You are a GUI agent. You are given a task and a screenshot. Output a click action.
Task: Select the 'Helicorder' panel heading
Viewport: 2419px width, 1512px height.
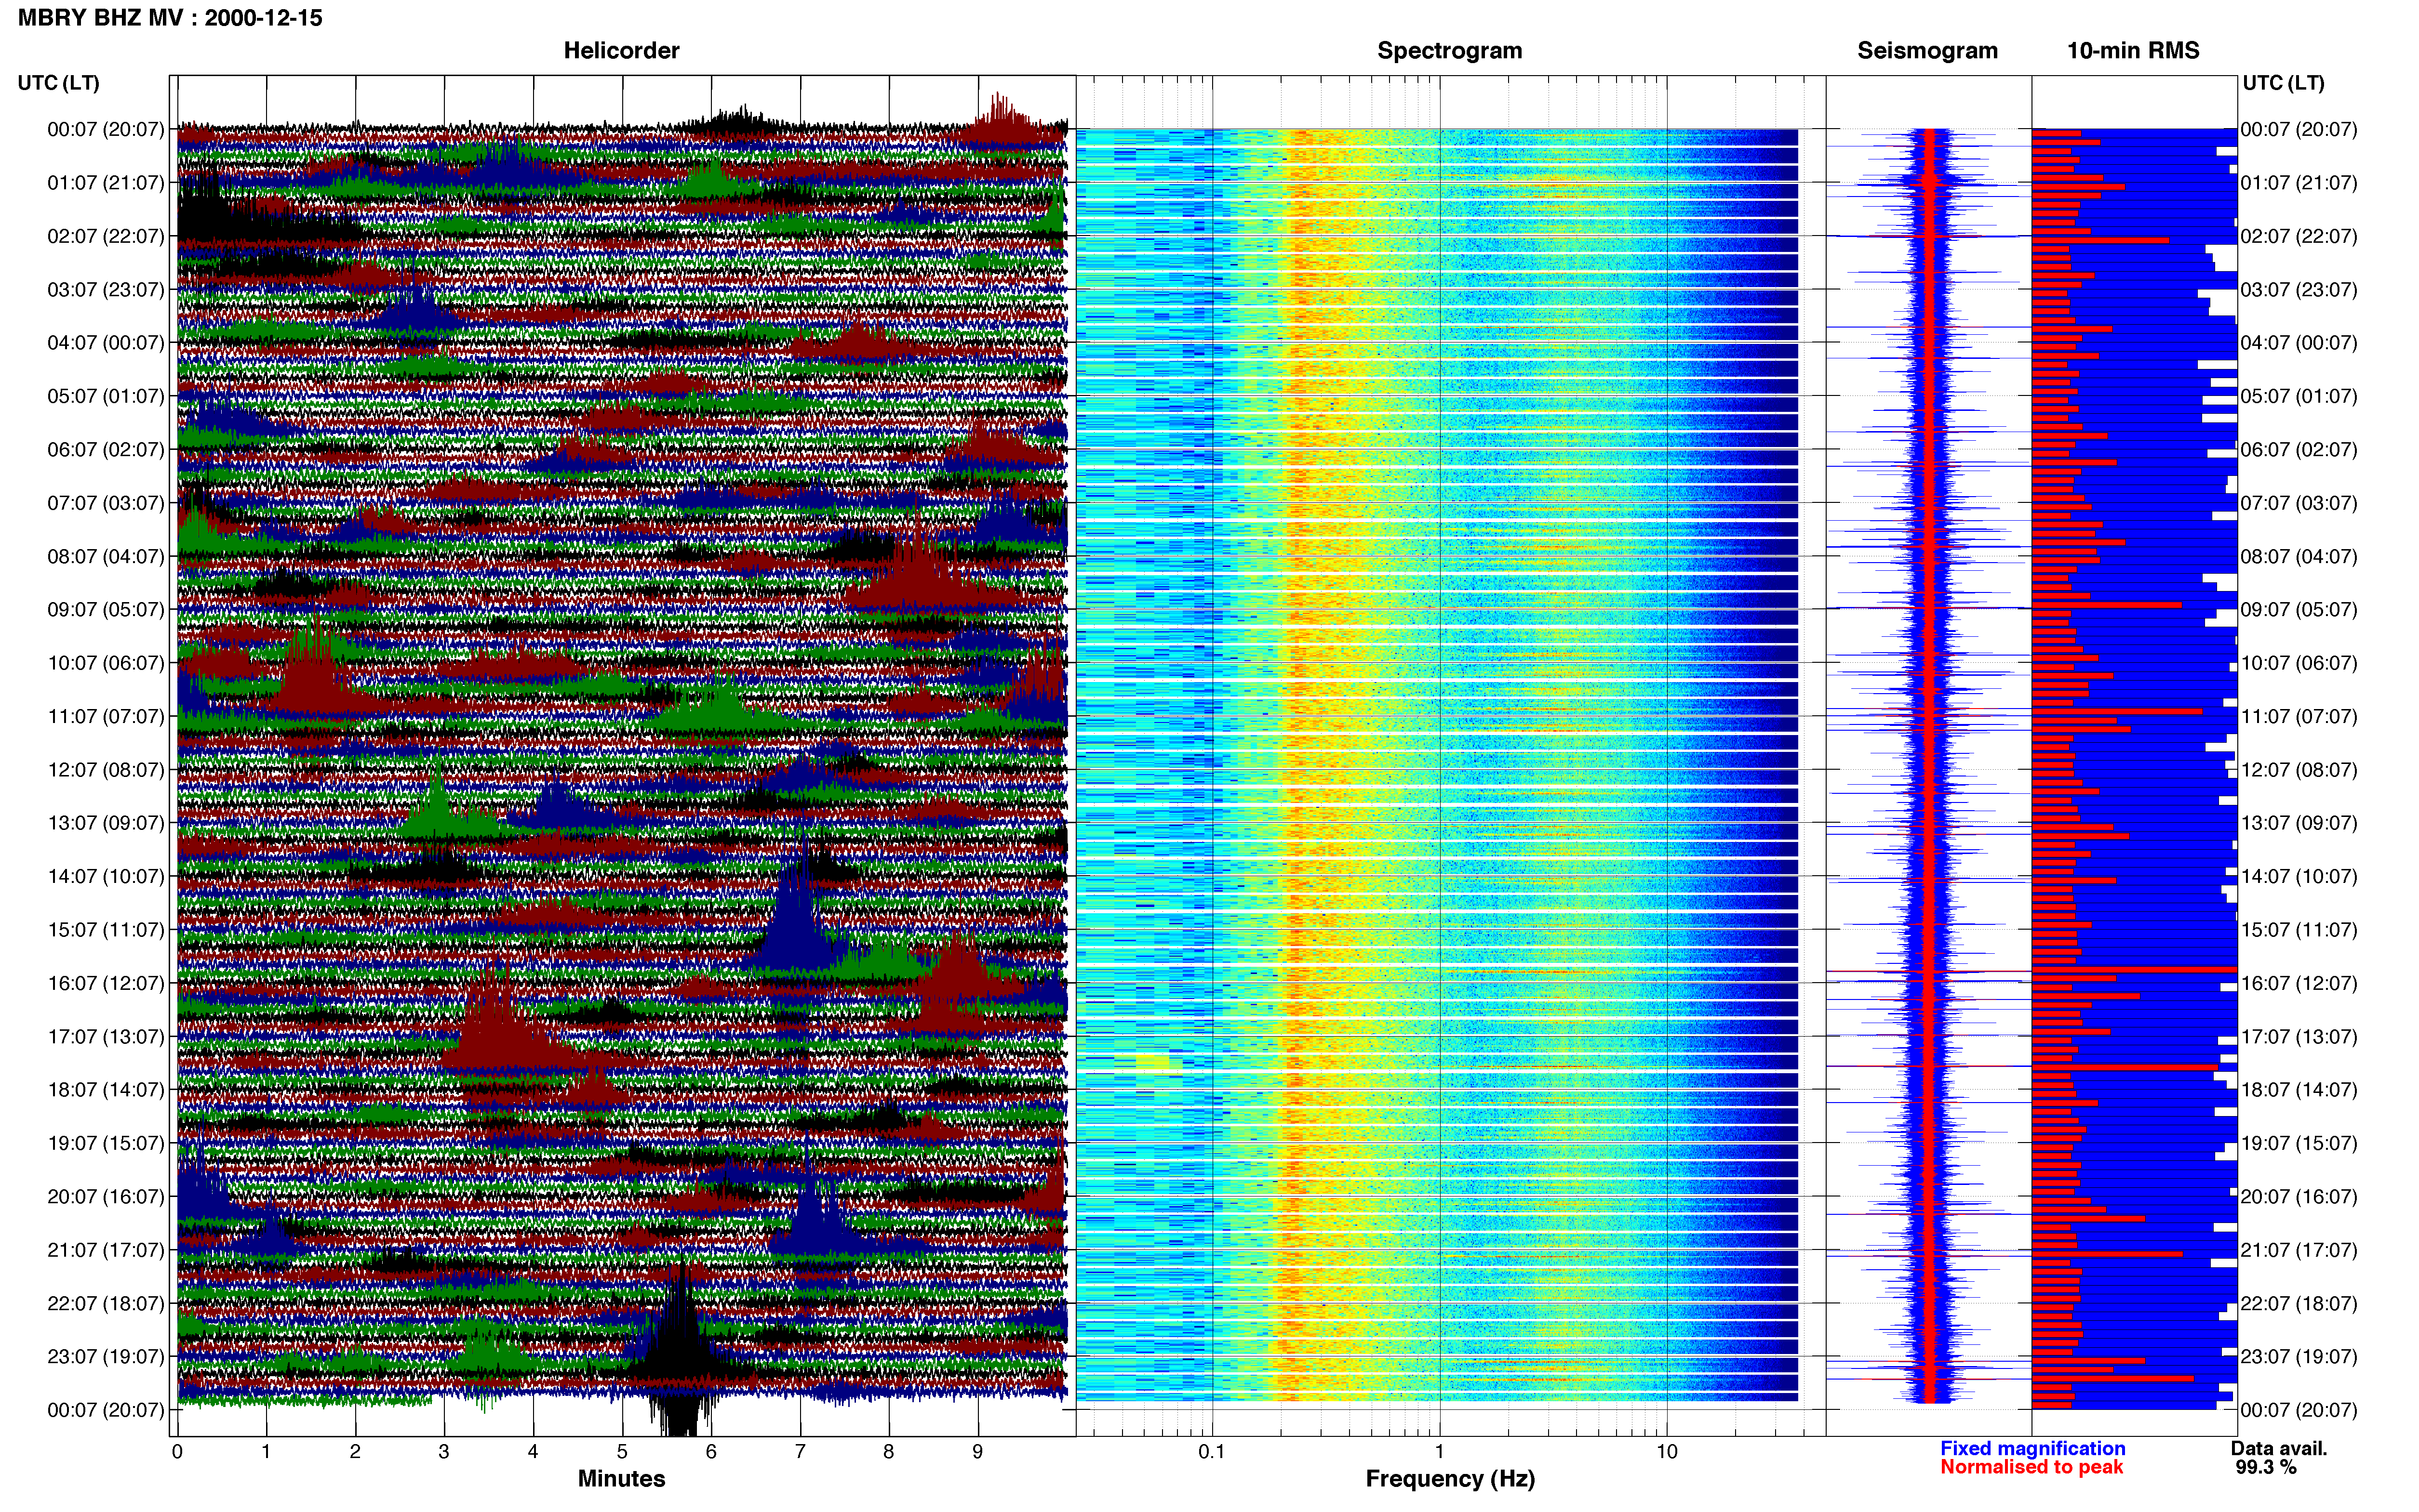(621, 50)
